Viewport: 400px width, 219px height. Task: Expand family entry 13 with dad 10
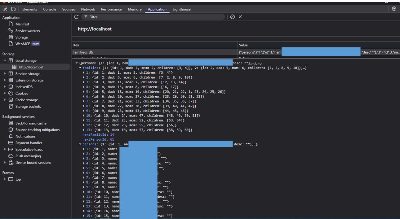click(84, 130)
